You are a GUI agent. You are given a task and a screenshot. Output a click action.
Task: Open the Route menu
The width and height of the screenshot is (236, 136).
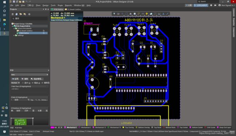click(x=60, y=5)
